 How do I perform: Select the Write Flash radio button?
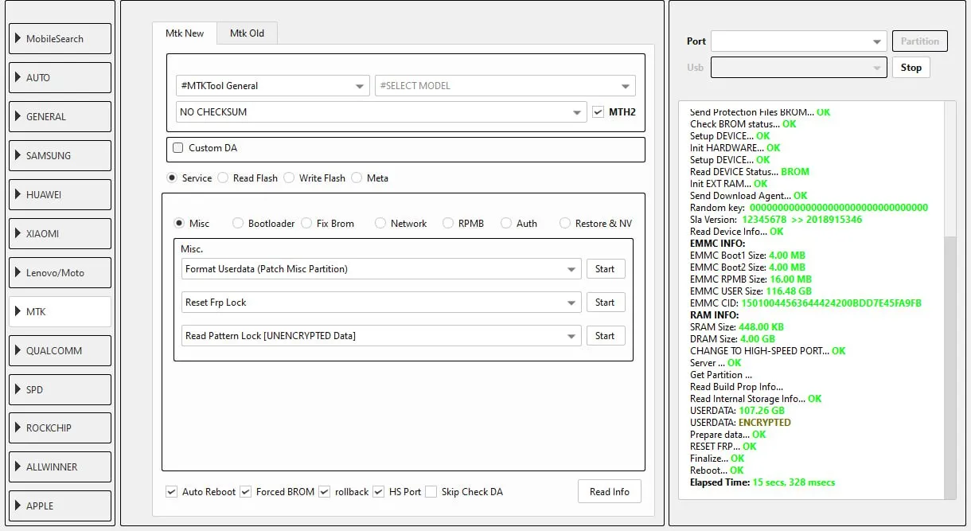tap(289, 178)
